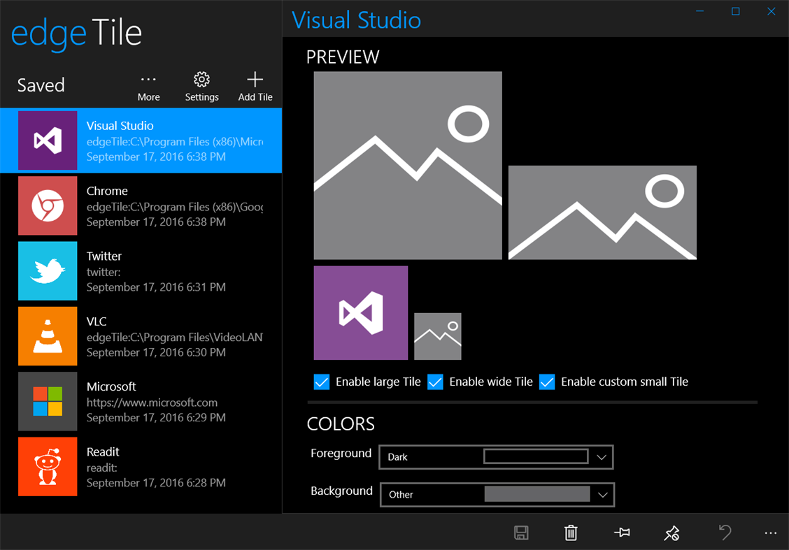Save the tile using the floppy disk icon
Screen dimensions: 789x550
click(x=520, y=533)
